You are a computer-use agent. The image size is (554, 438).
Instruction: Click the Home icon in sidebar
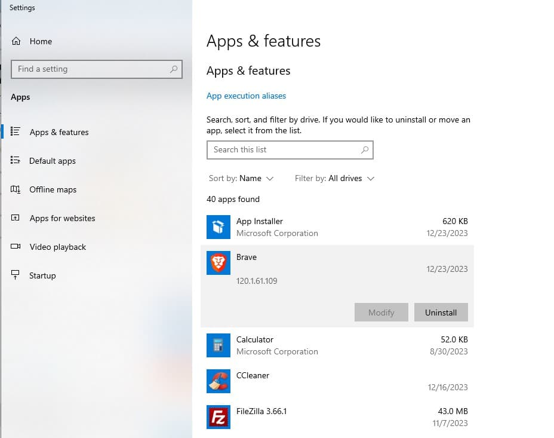tap(16, 41)
